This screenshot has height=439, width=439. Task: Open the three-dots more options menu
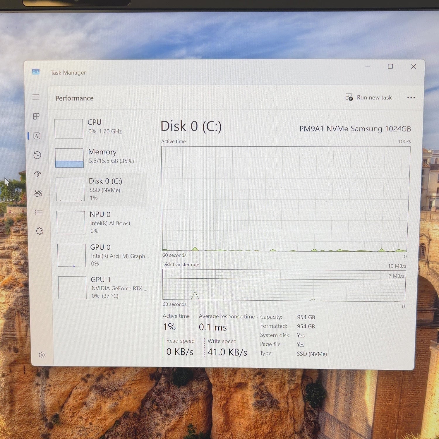411,98
